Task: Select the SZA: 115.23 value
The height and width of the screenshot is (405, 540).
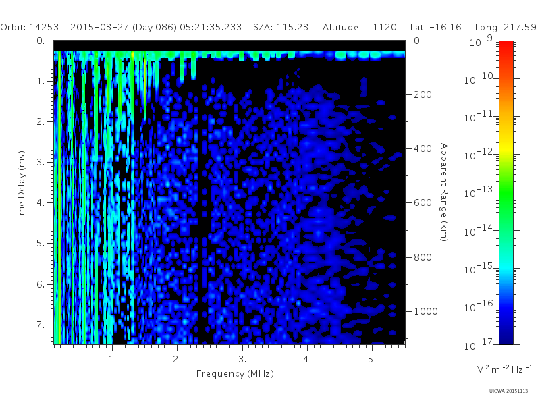Action: (x=281, y=27)
